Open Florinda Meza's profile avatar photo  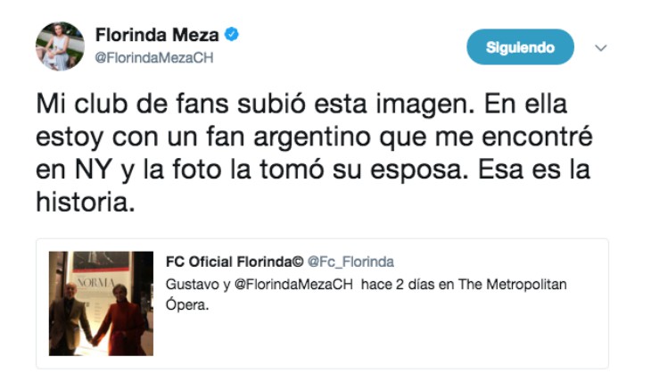(x=60, y=46)
